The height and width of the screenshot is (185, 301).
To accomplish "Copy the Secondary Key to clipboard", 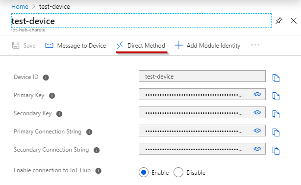I will [276, 114].
